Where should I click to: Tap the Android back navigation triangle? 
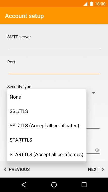(24, 185)
